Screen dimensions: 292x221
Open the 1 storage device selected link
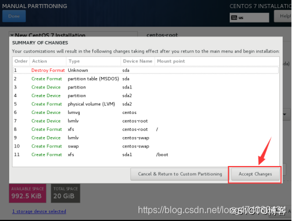click(39, 211)
